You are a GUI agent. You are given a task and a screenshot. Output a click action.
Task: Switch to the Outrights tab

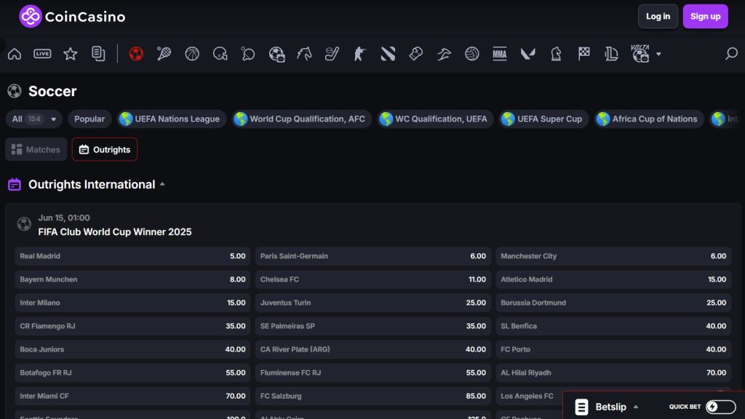click(x=105, y=149)
